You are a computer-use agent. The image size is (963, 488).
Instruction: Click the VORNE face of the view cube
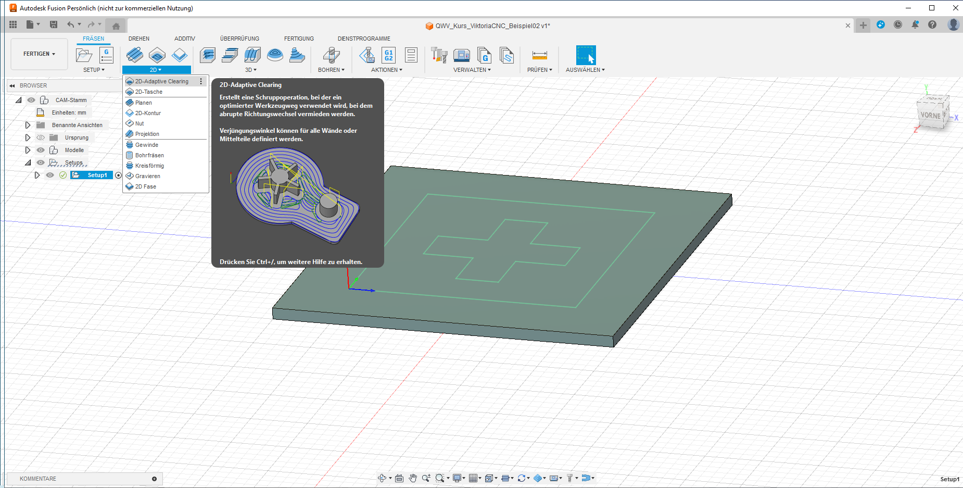[930, 115]
